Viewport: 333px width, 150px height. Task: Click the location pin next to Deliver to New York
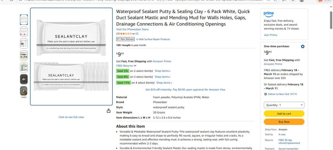(265, 94)
